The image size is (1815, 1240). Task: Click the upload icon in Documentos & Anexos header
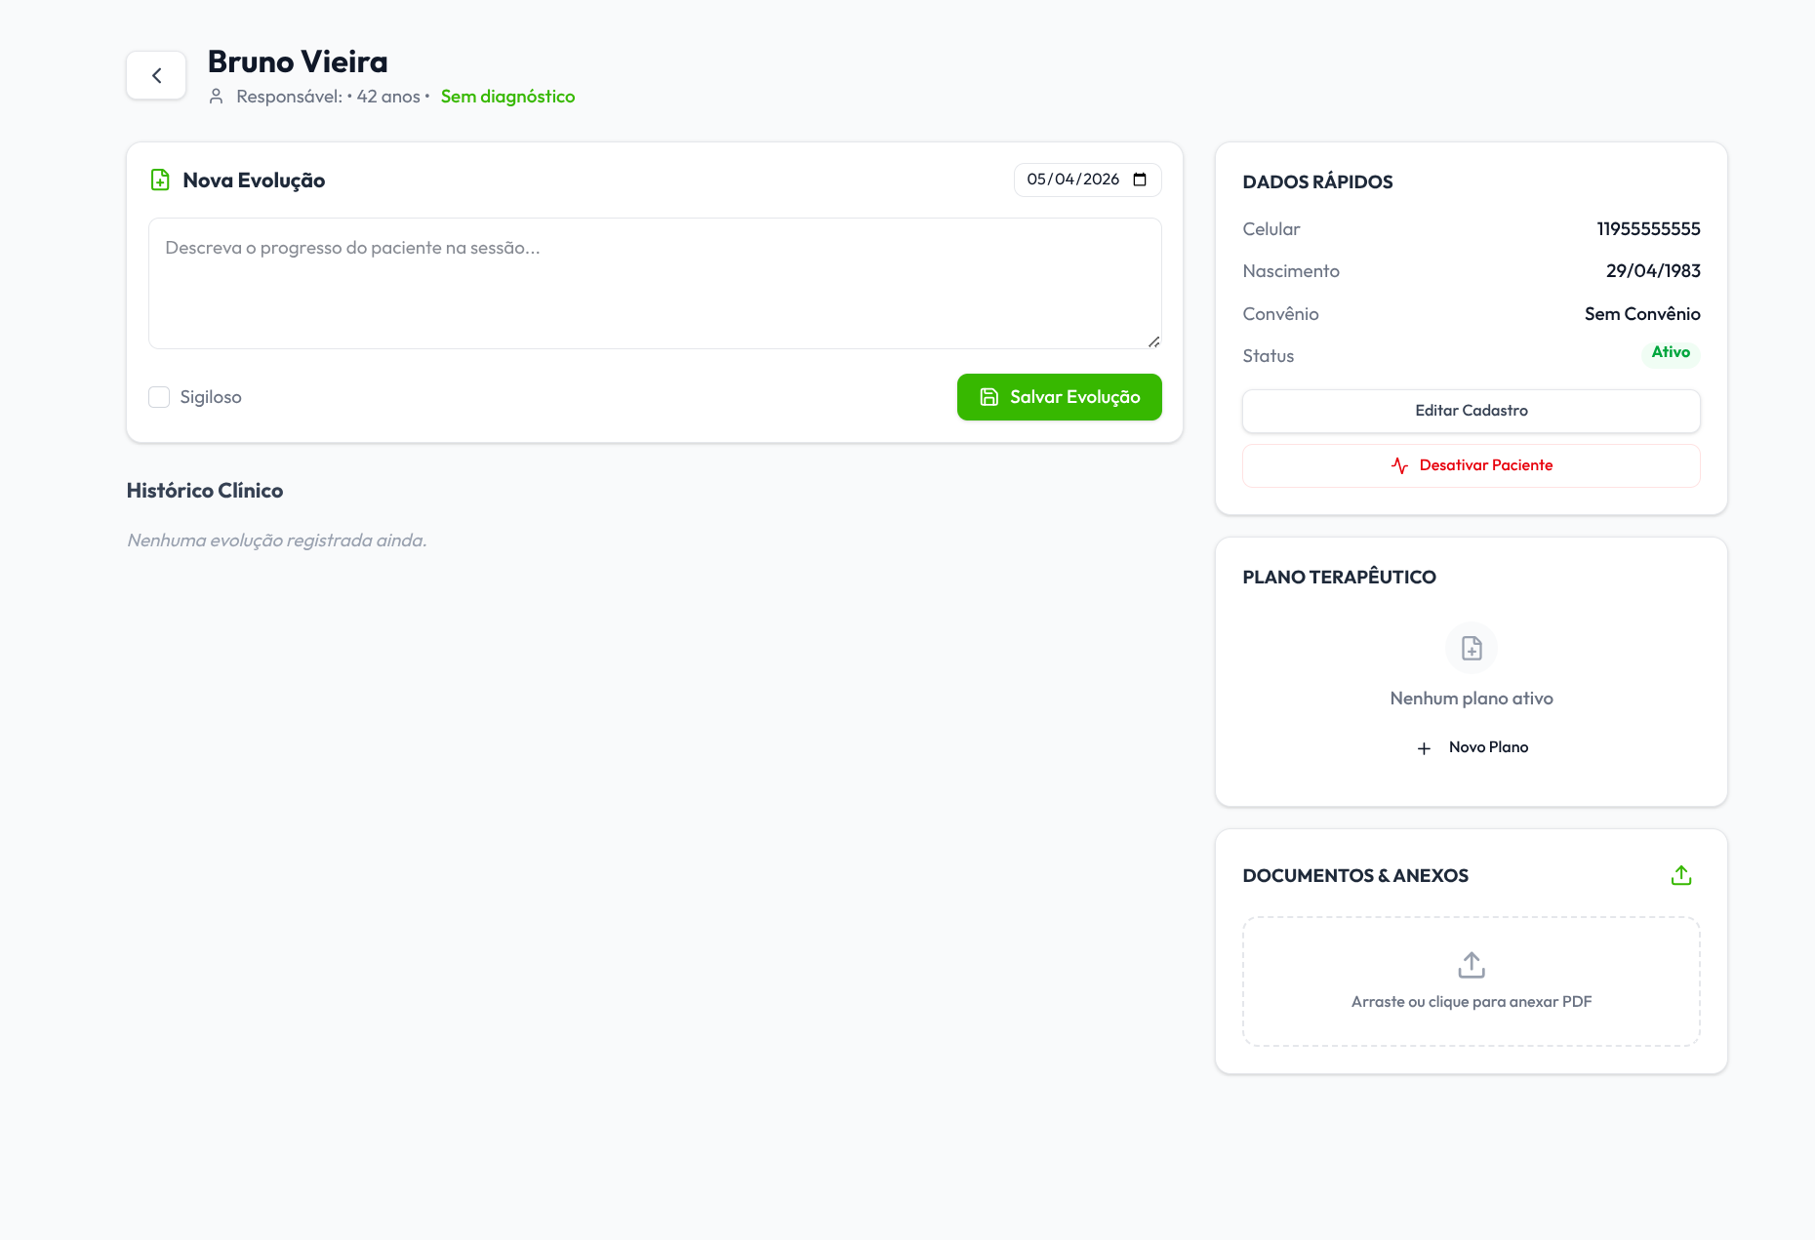pos(1680,875)
